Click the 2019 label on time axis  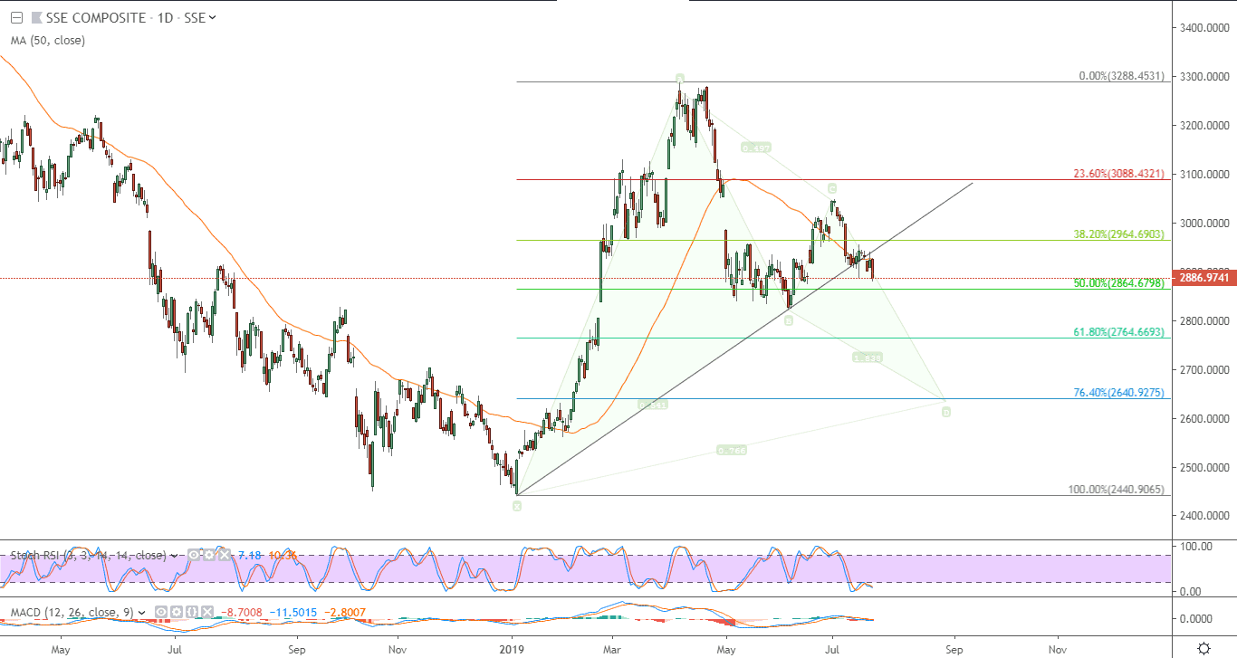click(512, 649)
